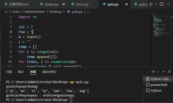Open editor more actions menu

point(168,4)
